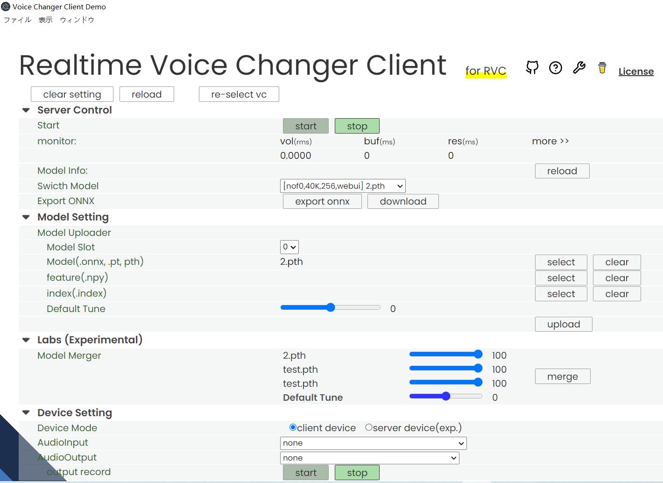Viewport: 663px width, 483px height.
Task: Open the help question-mark icon
Action: coord(555,68)
